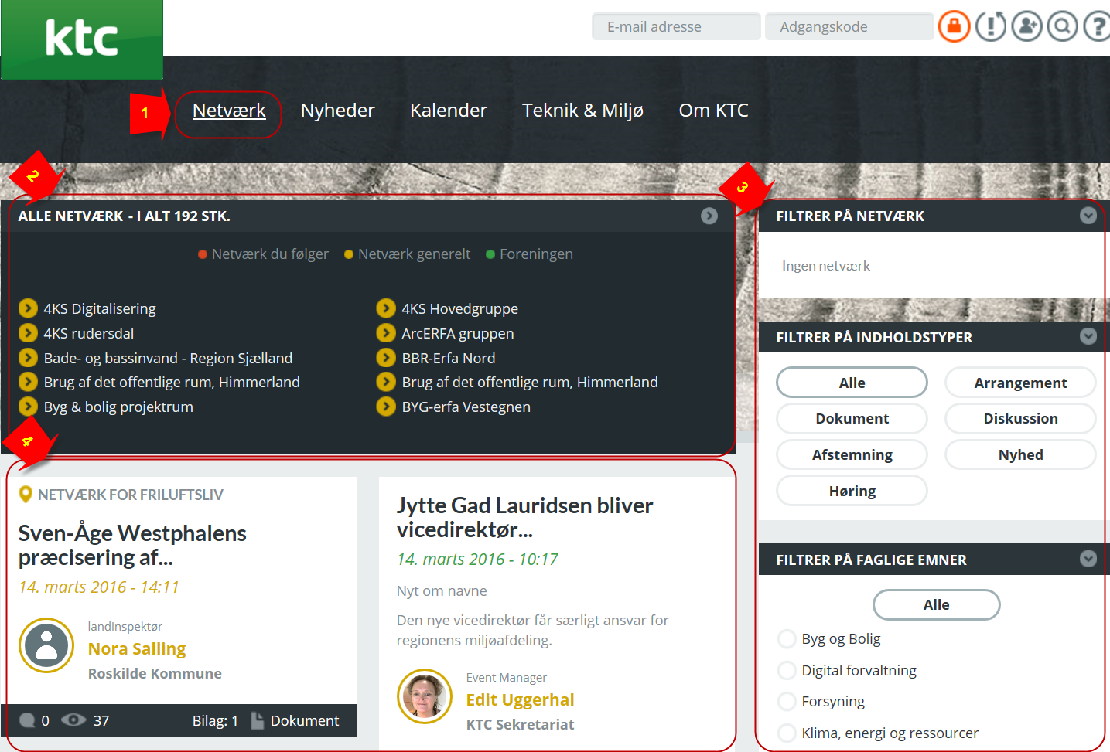
Task: Click arrow icon beside 4KS Digitalisering
Action: 28,308
